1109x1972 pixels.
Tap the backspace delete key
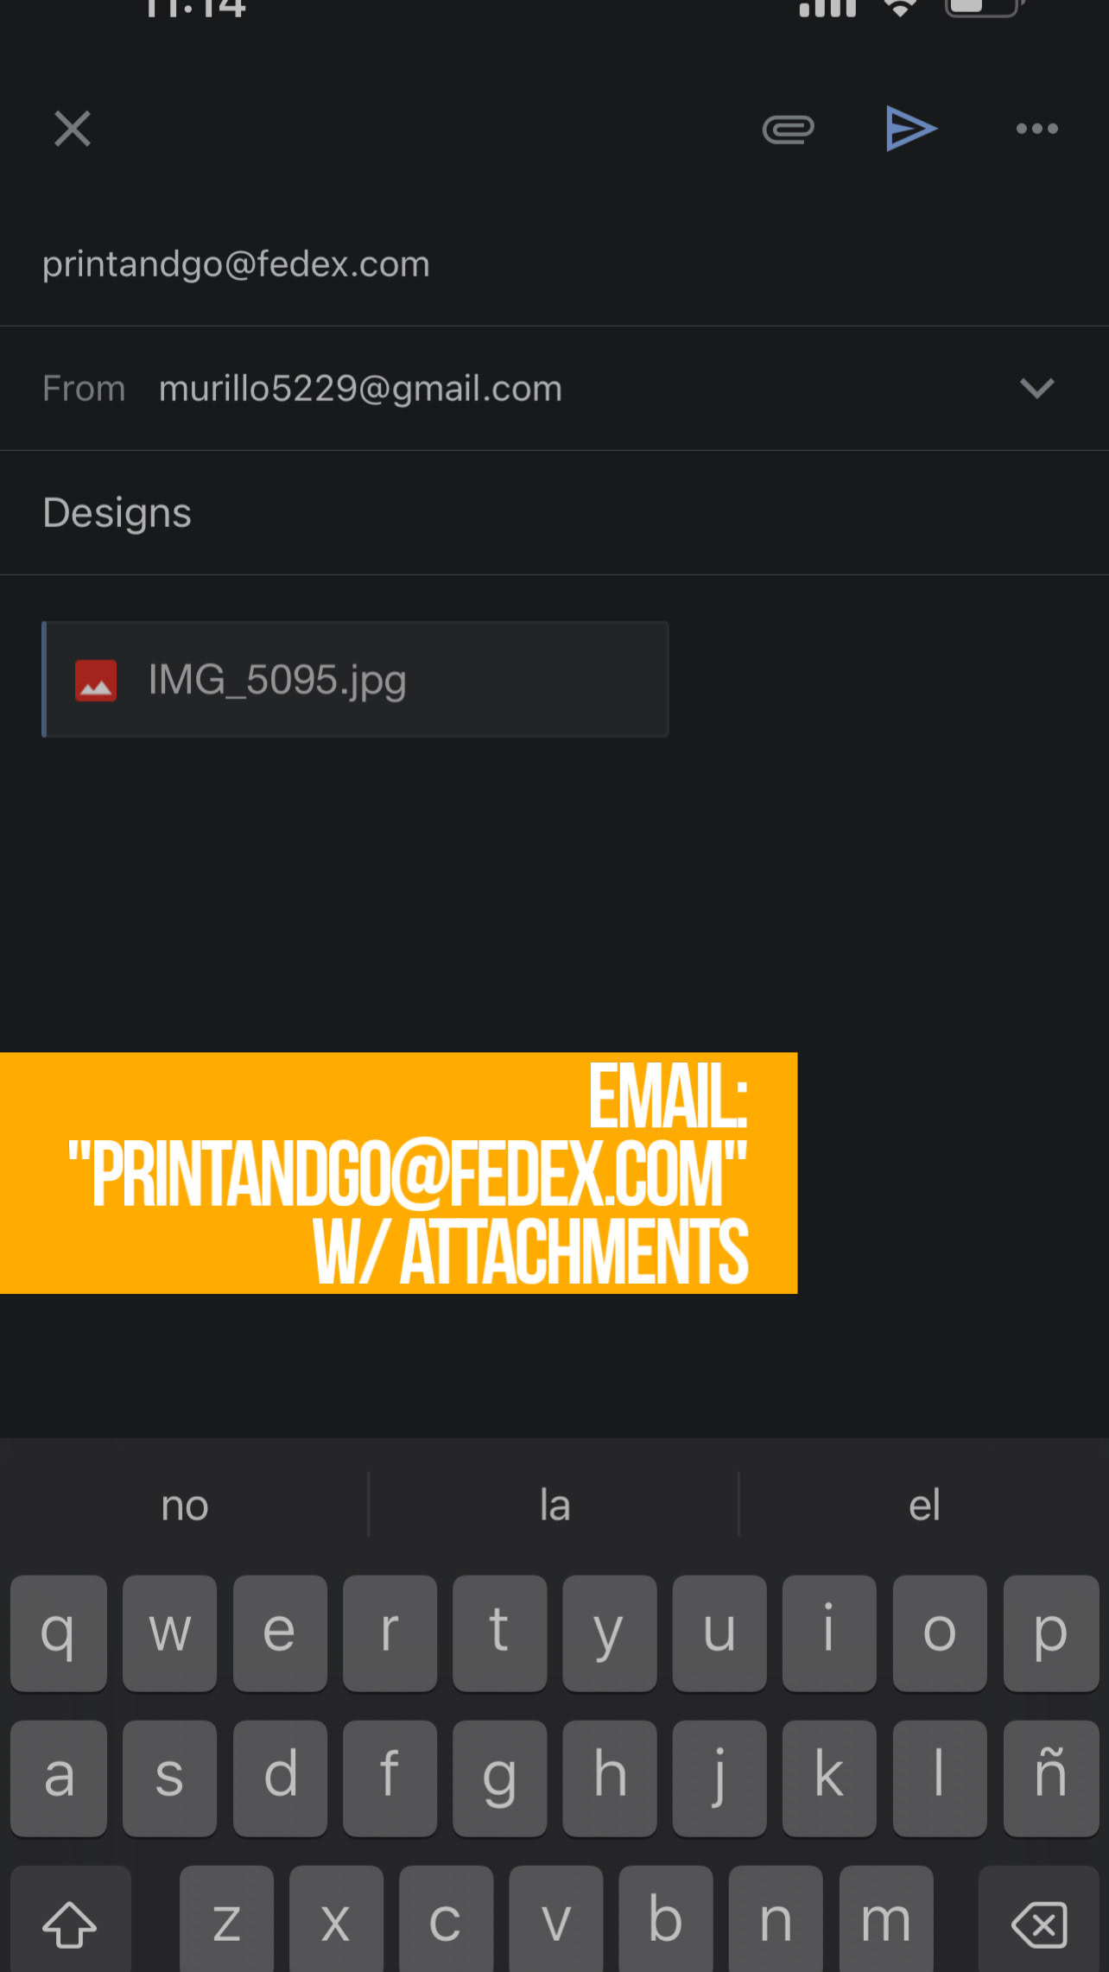(x=1039, y=1919)
